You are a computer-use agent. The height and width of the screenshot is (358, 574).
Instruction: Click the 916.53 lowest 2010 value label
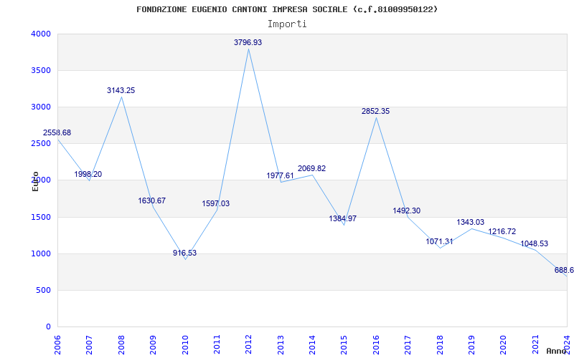click(x=184, y=253)
